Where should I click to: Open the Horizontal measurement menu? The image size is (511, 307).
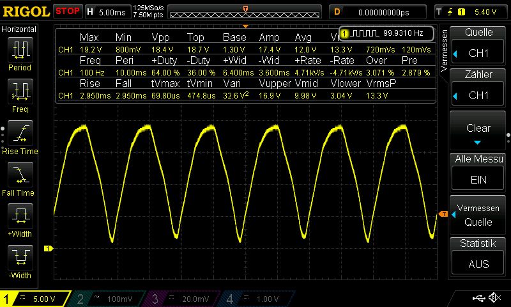point(19,29)
